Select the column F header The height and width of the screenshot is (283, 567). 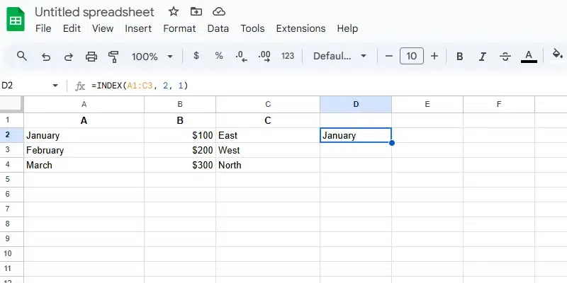click(499, 104)
